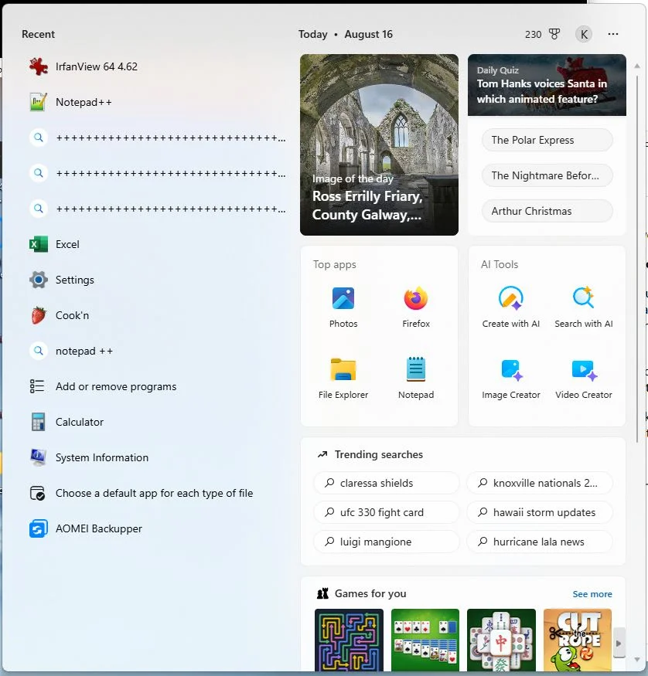Open Photos in Top apps

343,307
